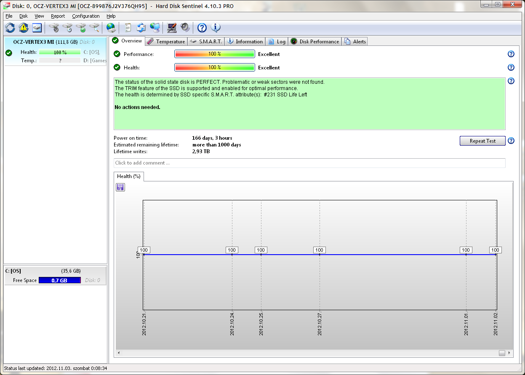Click the blue refresh arrows toolbar icon
Screen dimensions: 525x375
10,28
